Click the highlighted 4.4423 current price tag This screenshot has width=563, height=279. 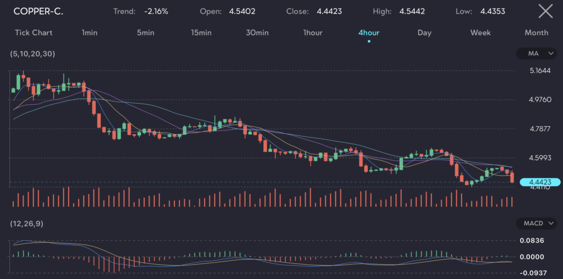pyautogui.click(x=539, y=182)
